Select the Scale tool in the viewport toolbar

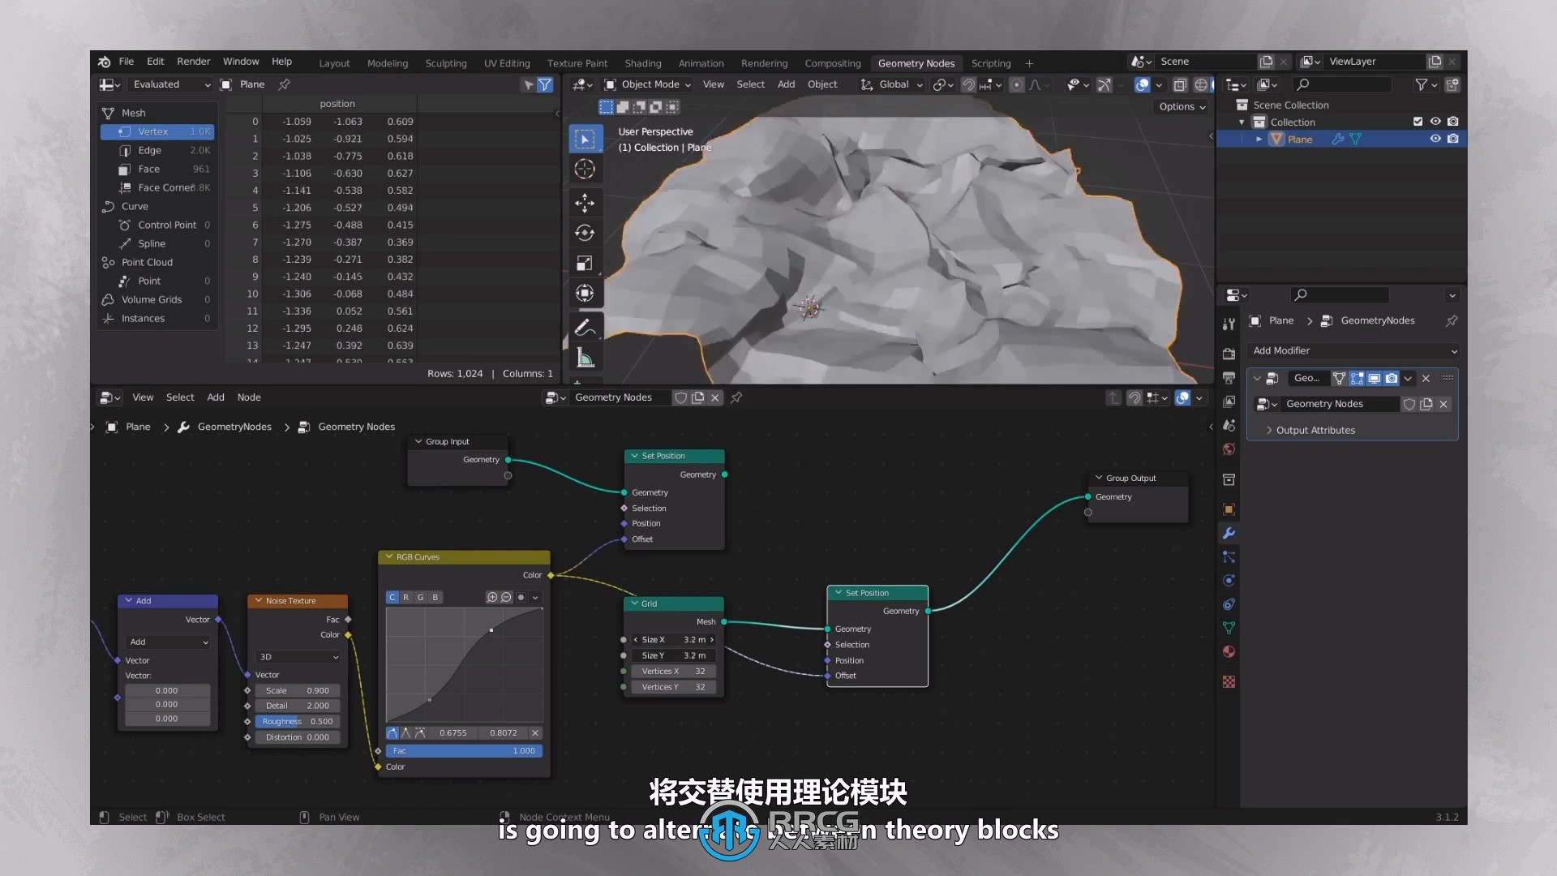pyautogui.click(x=585, y=264)
